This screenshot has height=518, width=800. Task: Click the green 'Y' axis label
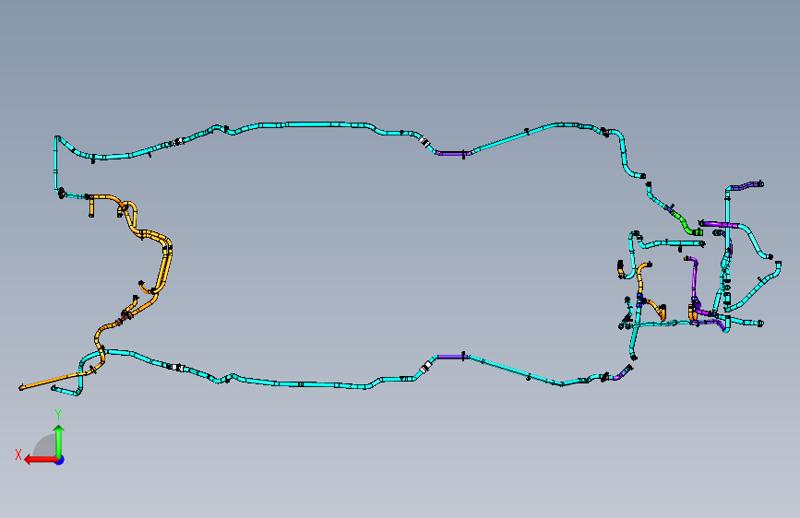coord(58,415)
